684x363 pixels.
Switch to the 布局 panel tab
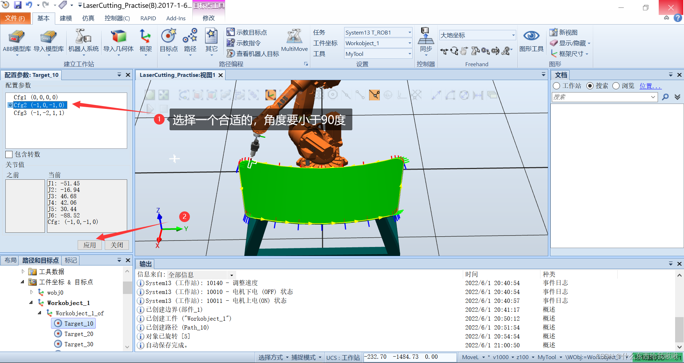[x=10, y=261]
